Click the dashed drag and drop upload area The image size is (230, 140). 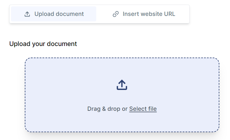(122, 95)
